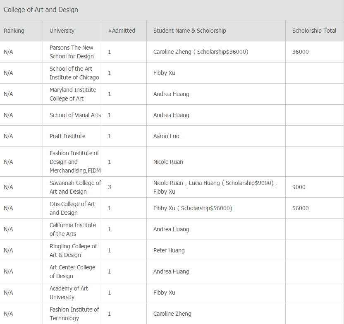Select N/A ranking in the Ringling College row
The height and width of the screenshot is (324, 344).
[8, 250]
